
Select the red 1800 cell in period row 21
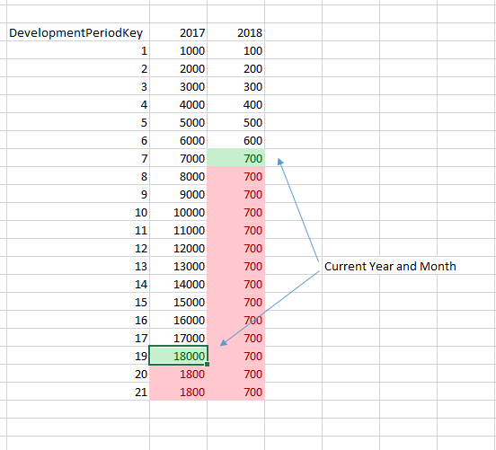[179, 392]
